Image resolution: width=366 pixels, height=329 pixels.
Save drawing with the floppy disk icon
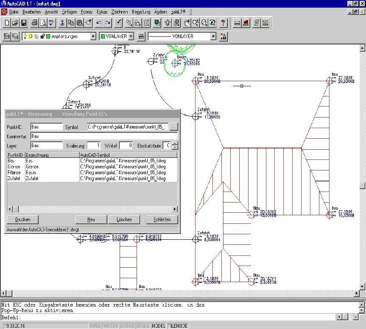click(24, 23)
